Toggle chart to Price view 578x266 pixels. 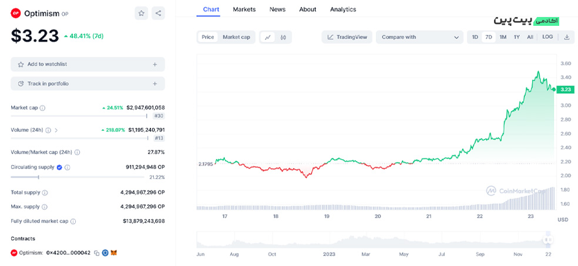[208, 37]
